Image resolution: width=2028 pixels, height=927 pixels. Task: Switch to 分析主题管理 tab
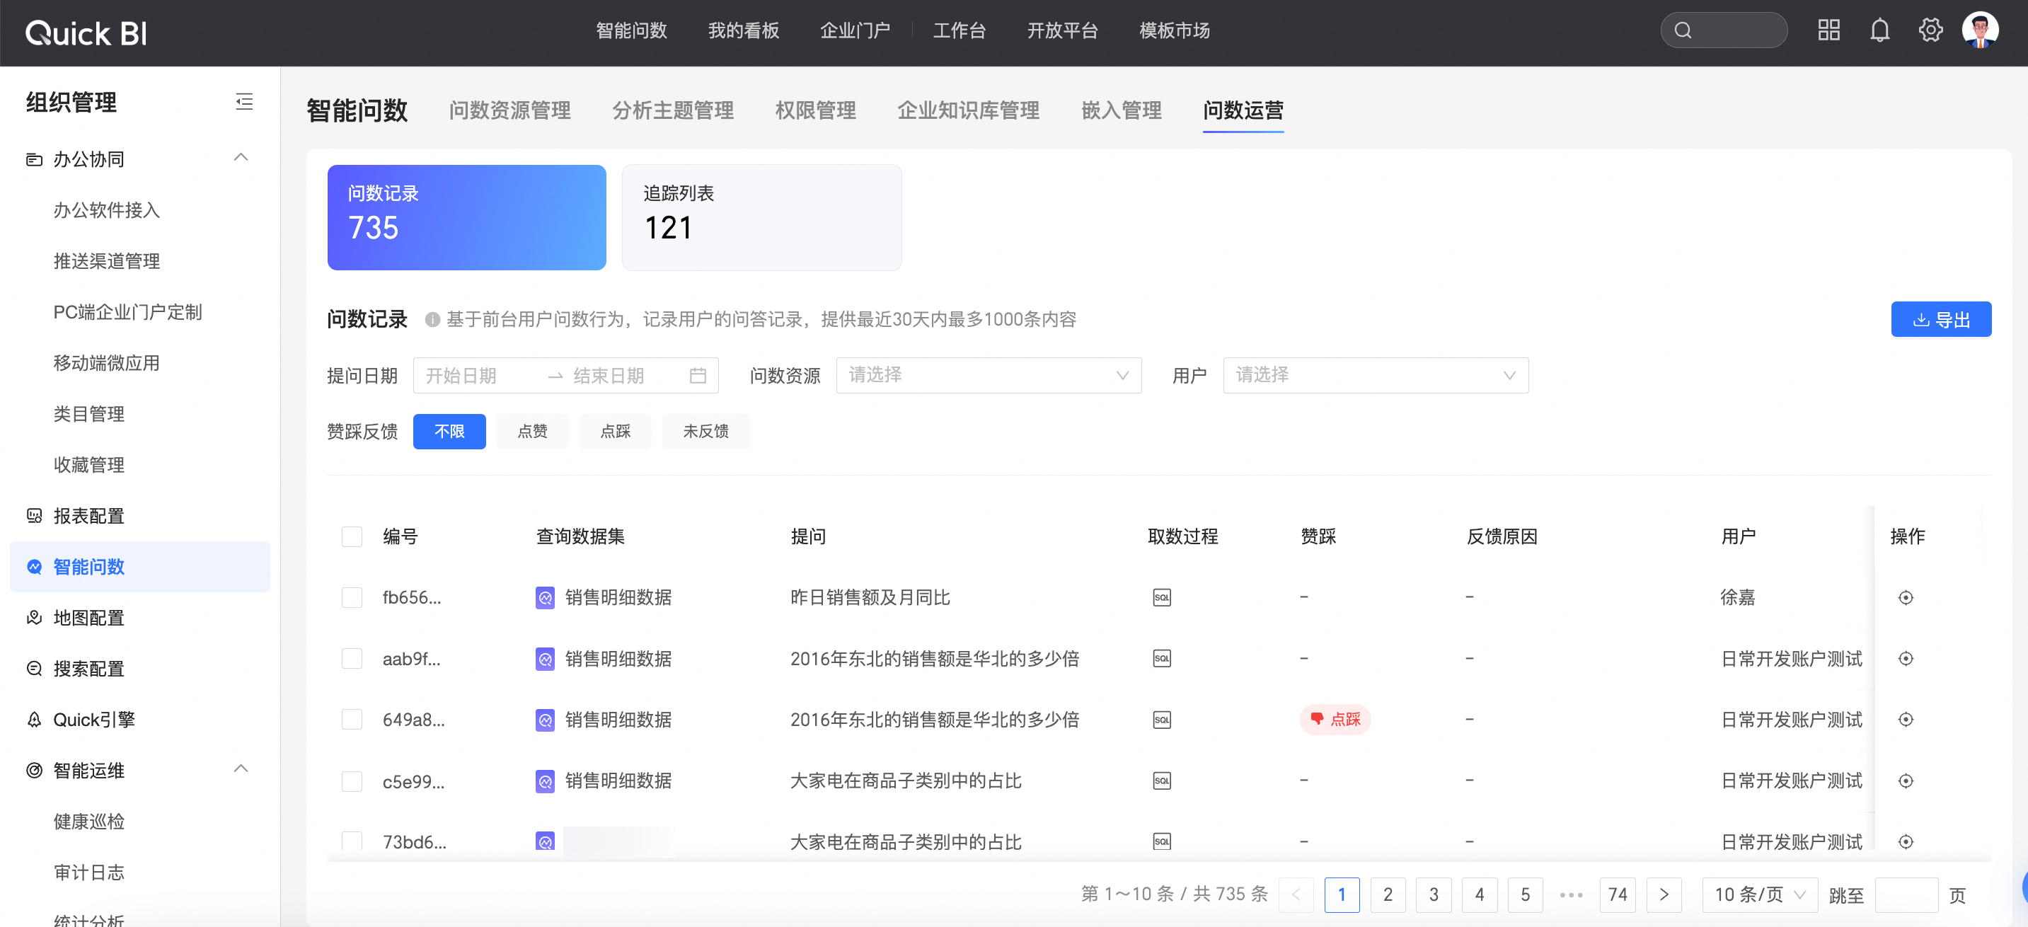click(672, 110)
